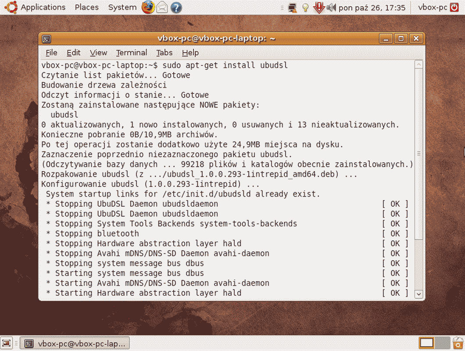Click the network connection tray icon
Viewport: 465px width, 351px height.
293,7
